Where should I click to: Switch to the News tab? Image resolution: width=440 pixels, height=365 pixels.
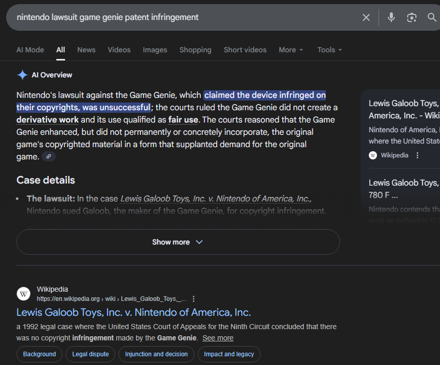[87, 50]
